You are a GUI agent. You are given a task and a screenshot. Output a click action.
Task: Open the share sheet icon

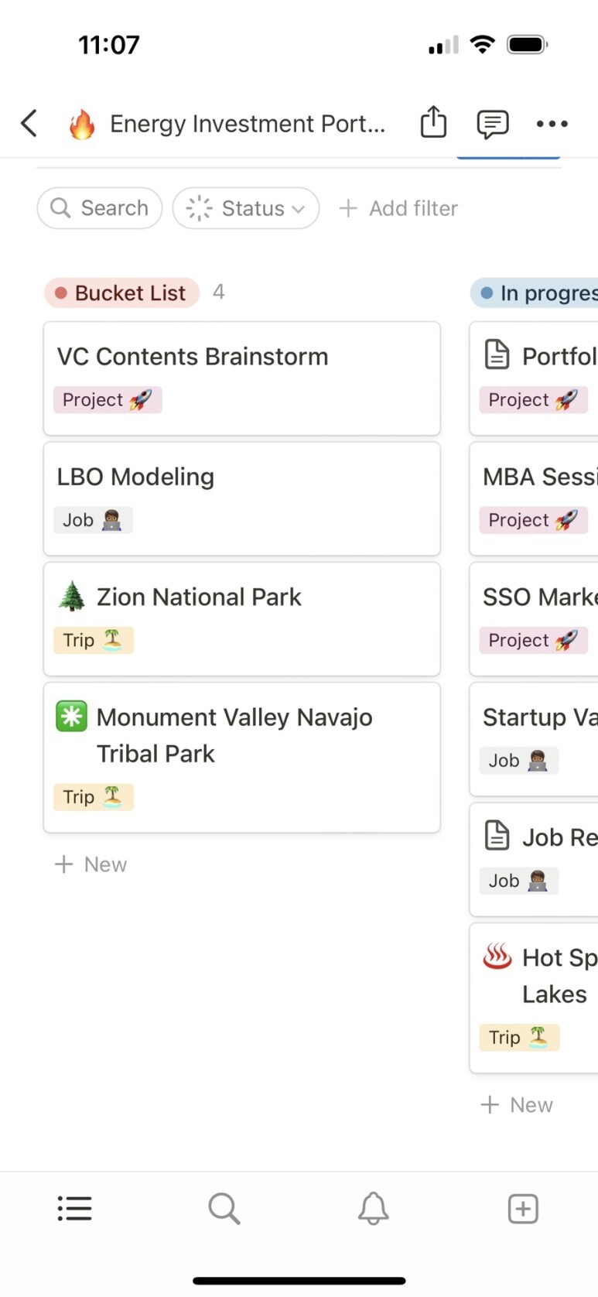click(433, 122)
